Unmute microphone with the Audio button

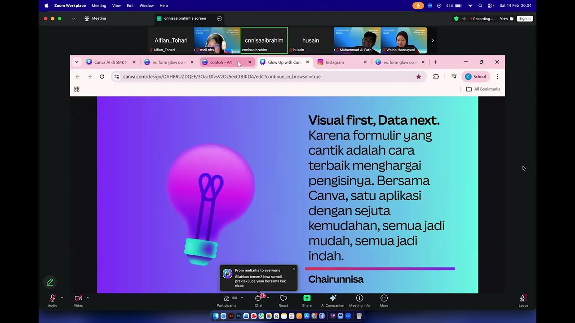click(53, 301)
